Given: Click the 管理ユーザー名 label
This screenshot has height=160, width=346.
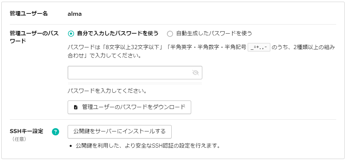Looking at the screenshot, I should (x=29, y=14).
